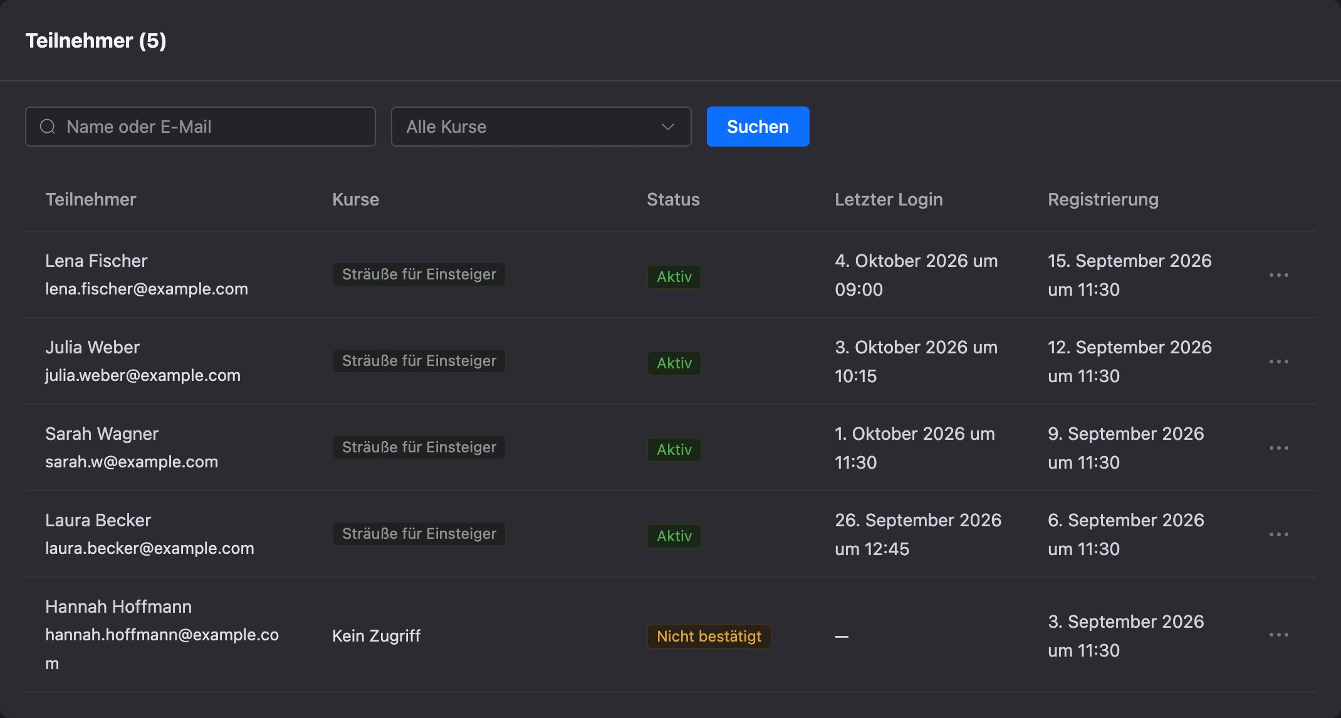The width and height of the screenshot is (1341, 718).
Task: Click email lena.fischer@example.com
Action: 147,289
